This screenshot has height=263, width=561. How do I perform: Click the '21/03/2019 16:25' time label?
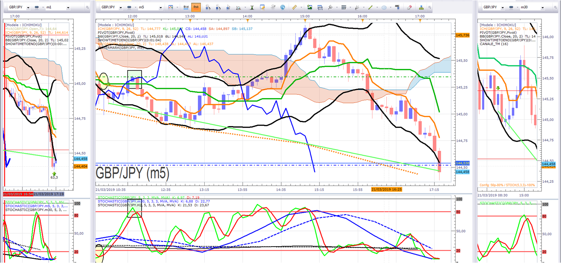pyautogui.click(x=387, y=190)
